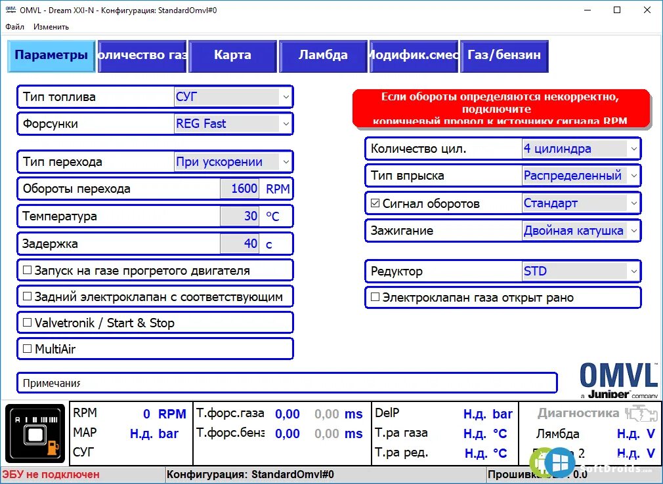Click the engine diagnostics icon

(x=641, y=413)
